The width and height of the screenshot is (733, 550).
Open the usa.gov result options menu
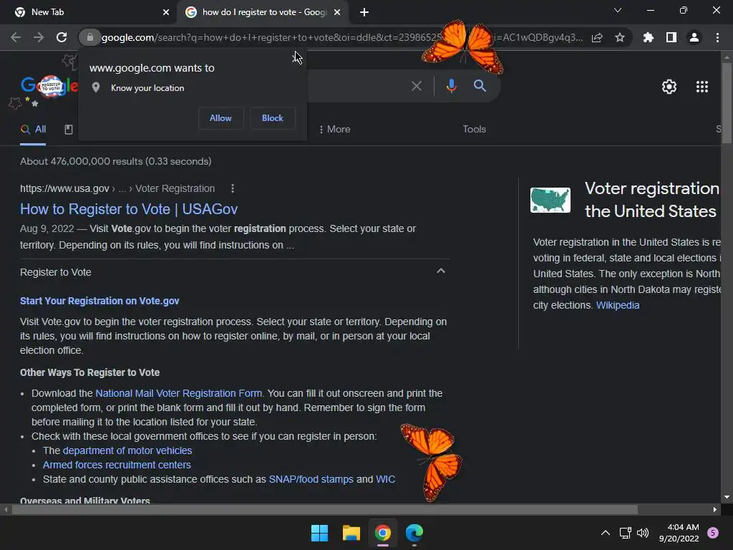point(233,188)
